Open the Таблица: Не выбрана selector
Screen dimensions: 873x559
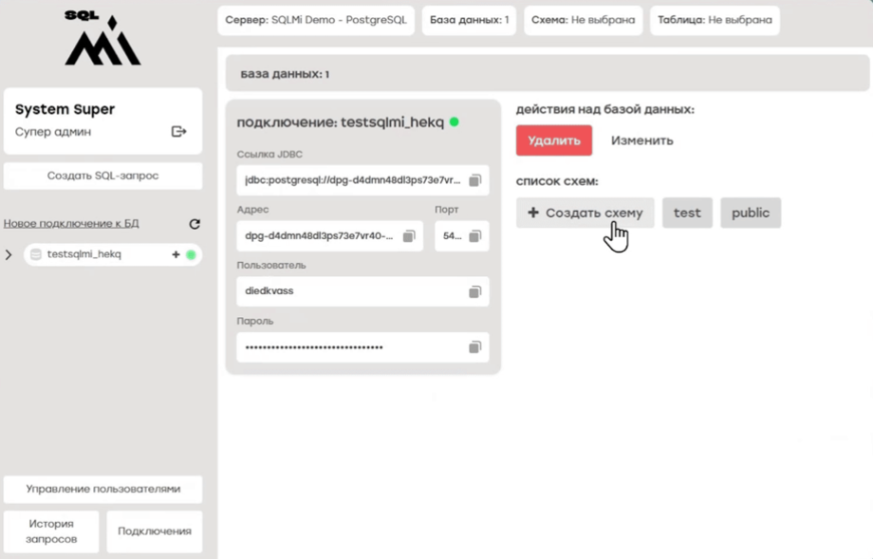click(715, 20)
